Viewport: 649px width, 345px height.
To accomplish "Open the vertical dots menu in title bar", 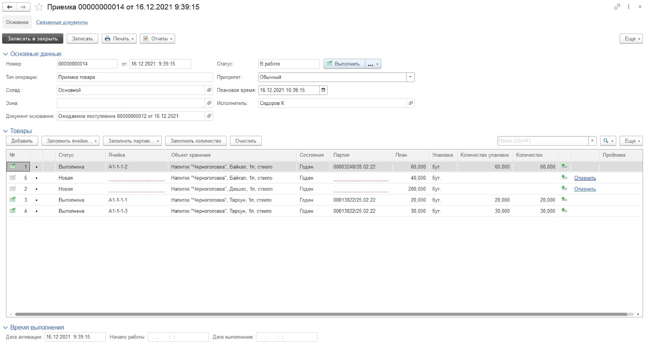I will (x=629, y=6).
